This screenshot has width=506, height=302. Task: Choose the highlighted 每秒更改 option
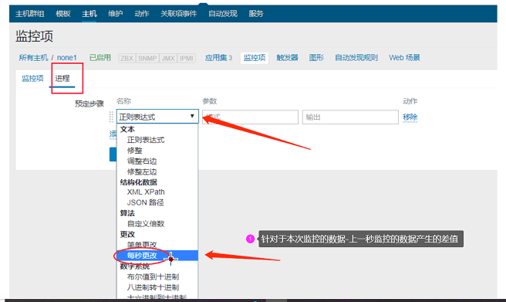click(x=157, y=256)
